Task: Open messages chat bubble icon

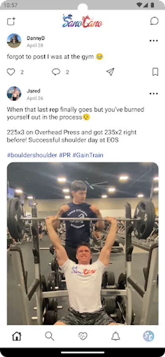Action: [154, 21]
